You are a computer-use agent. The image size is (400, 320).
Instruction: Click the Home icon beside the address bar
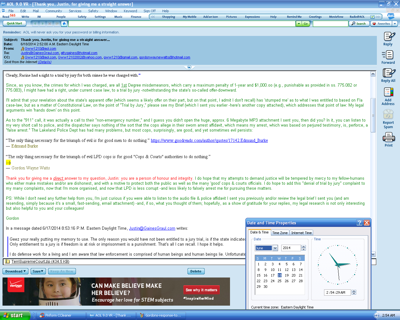point(64,24)
